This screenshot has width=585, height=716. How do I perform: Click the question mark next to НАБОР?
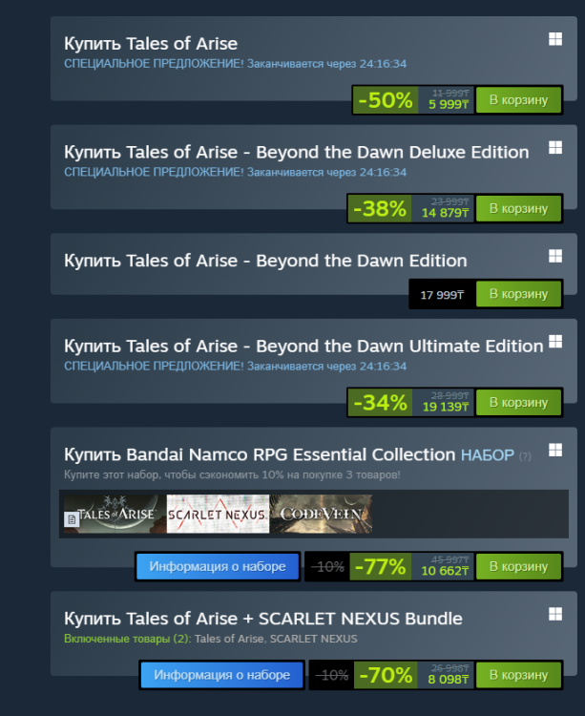tap(524, 456)
